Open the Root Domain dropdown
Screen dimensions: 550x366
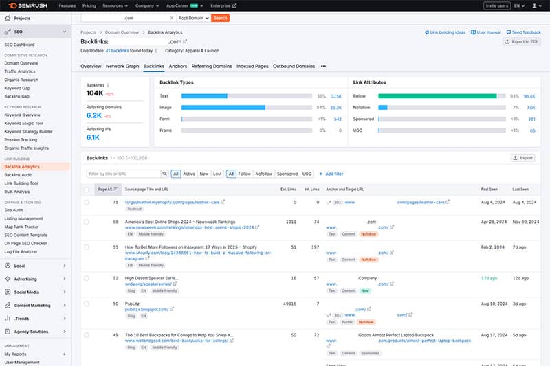click(x=193, y=18)
